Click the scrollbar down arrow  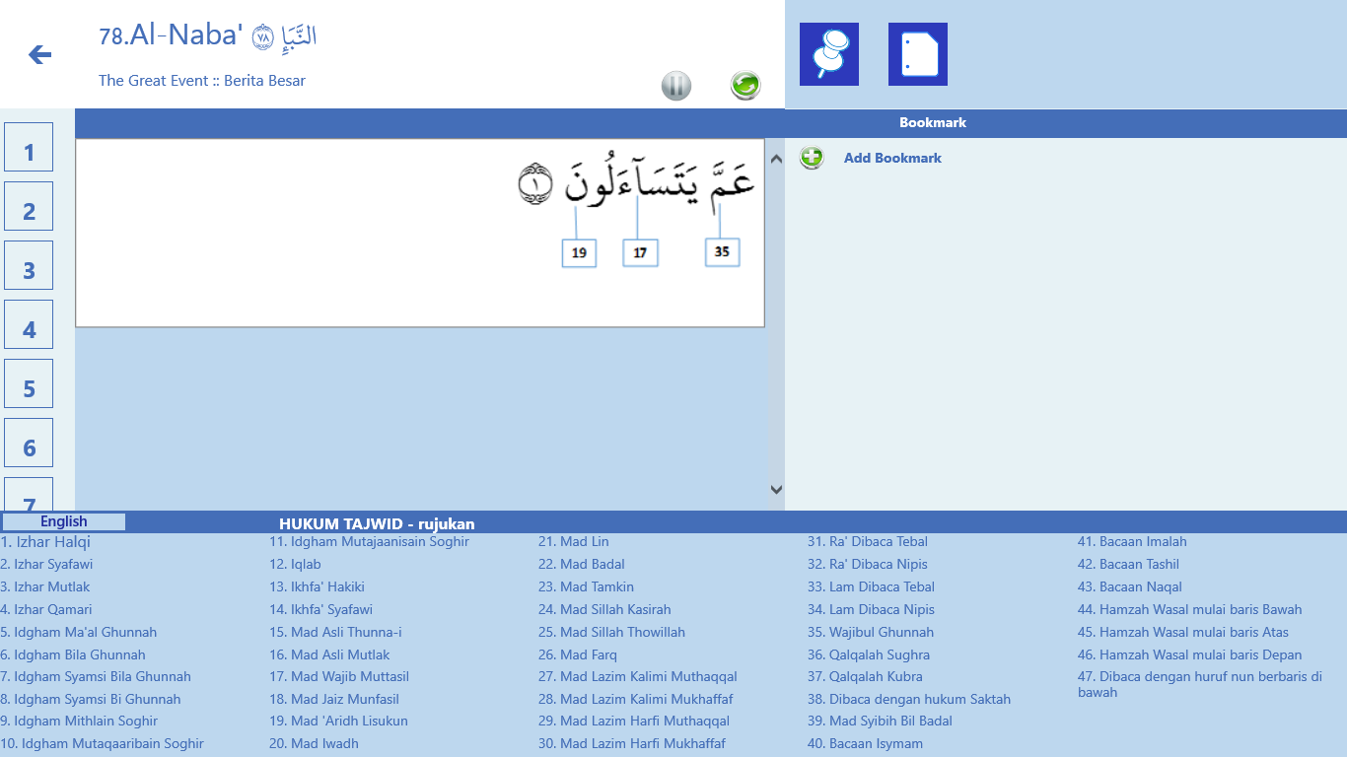pyautogui.click(x=776, y=487)
